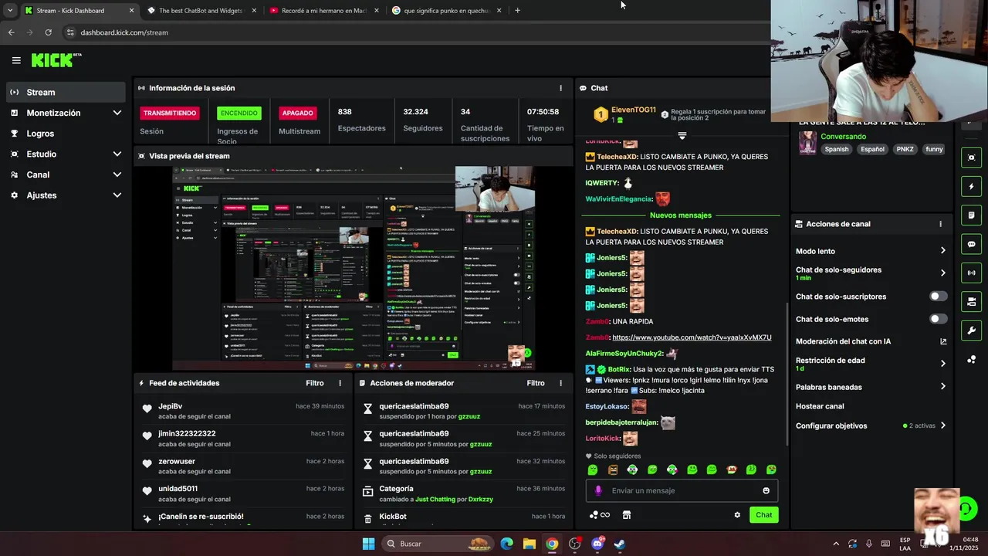Open Steam from the taskbar

620,544
